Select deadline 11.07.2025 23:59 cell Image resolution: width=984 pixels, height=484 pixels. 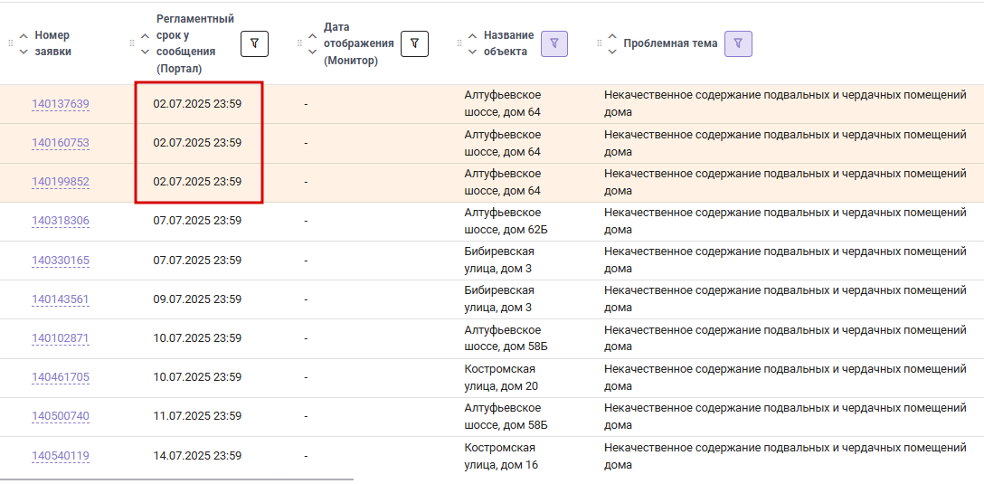[197, 415]
